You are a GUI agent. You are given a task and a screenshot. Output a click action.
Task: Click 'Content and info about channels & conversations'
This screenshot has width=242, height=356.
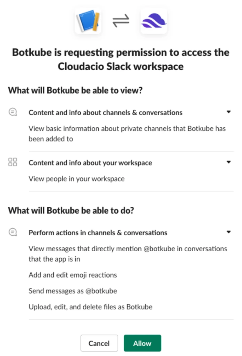click(105, 112)
